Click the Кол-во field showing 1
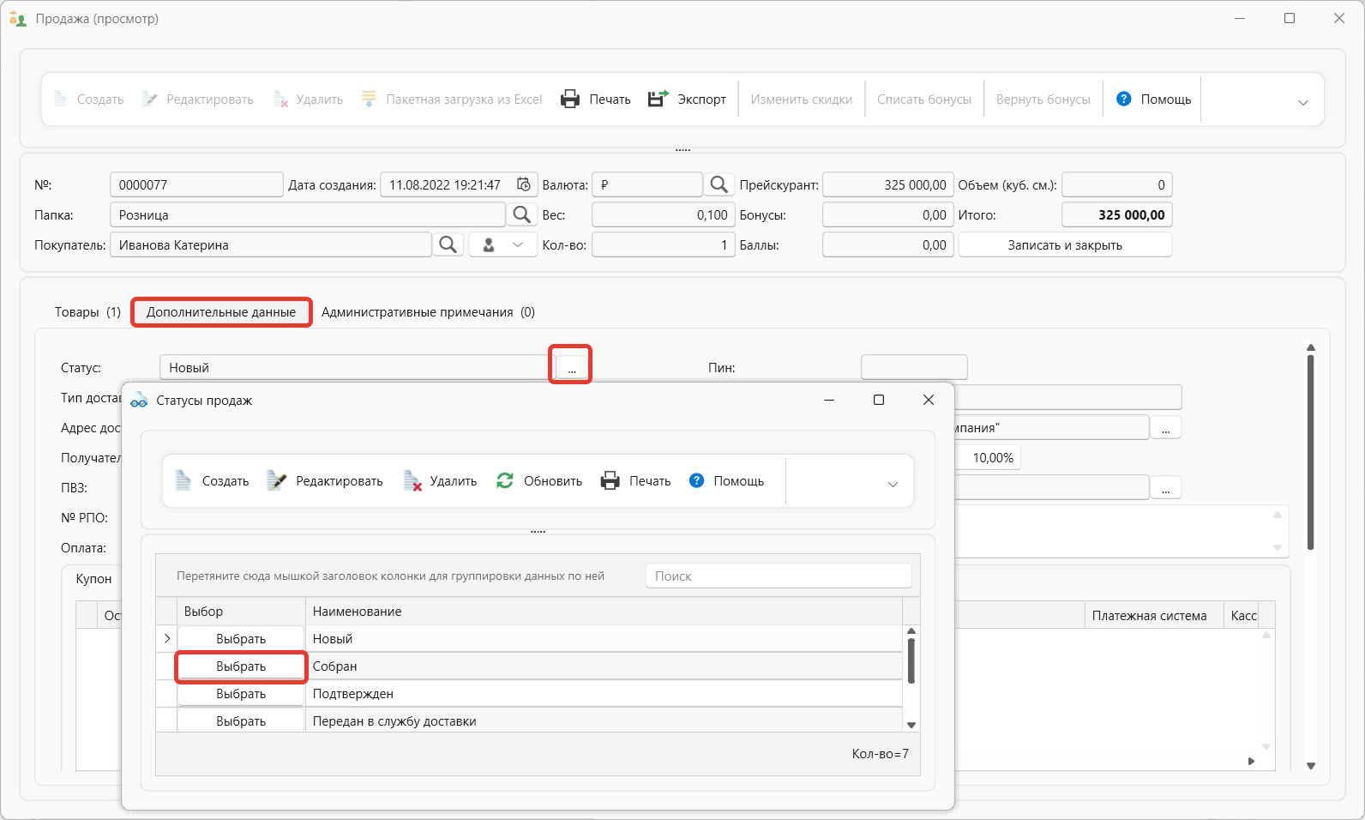 664,244
